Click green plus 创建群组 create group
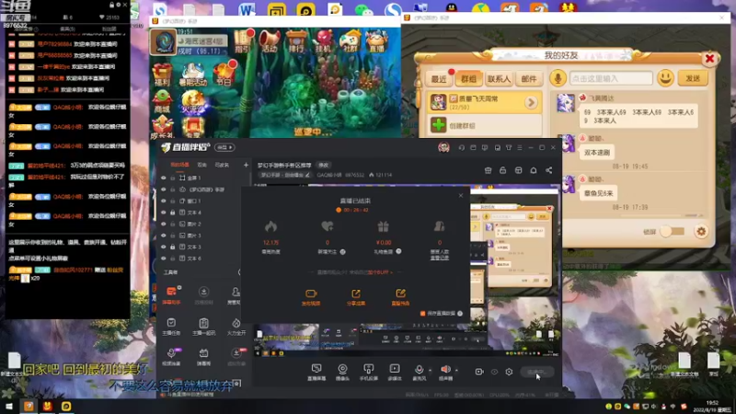Viewport: 736px width, 414px height. [439, 125]
